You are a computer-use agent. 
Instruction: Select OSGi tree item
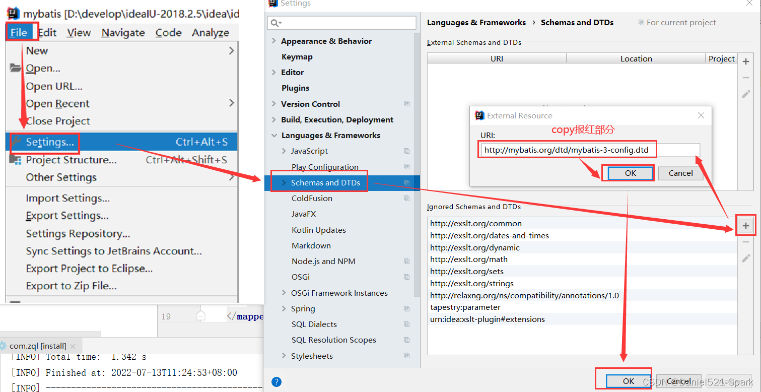301,277
